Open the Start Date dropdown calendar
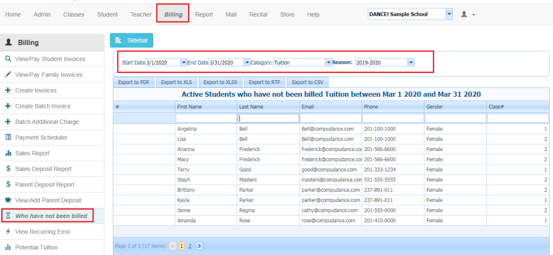 click(x=184, y=63)
